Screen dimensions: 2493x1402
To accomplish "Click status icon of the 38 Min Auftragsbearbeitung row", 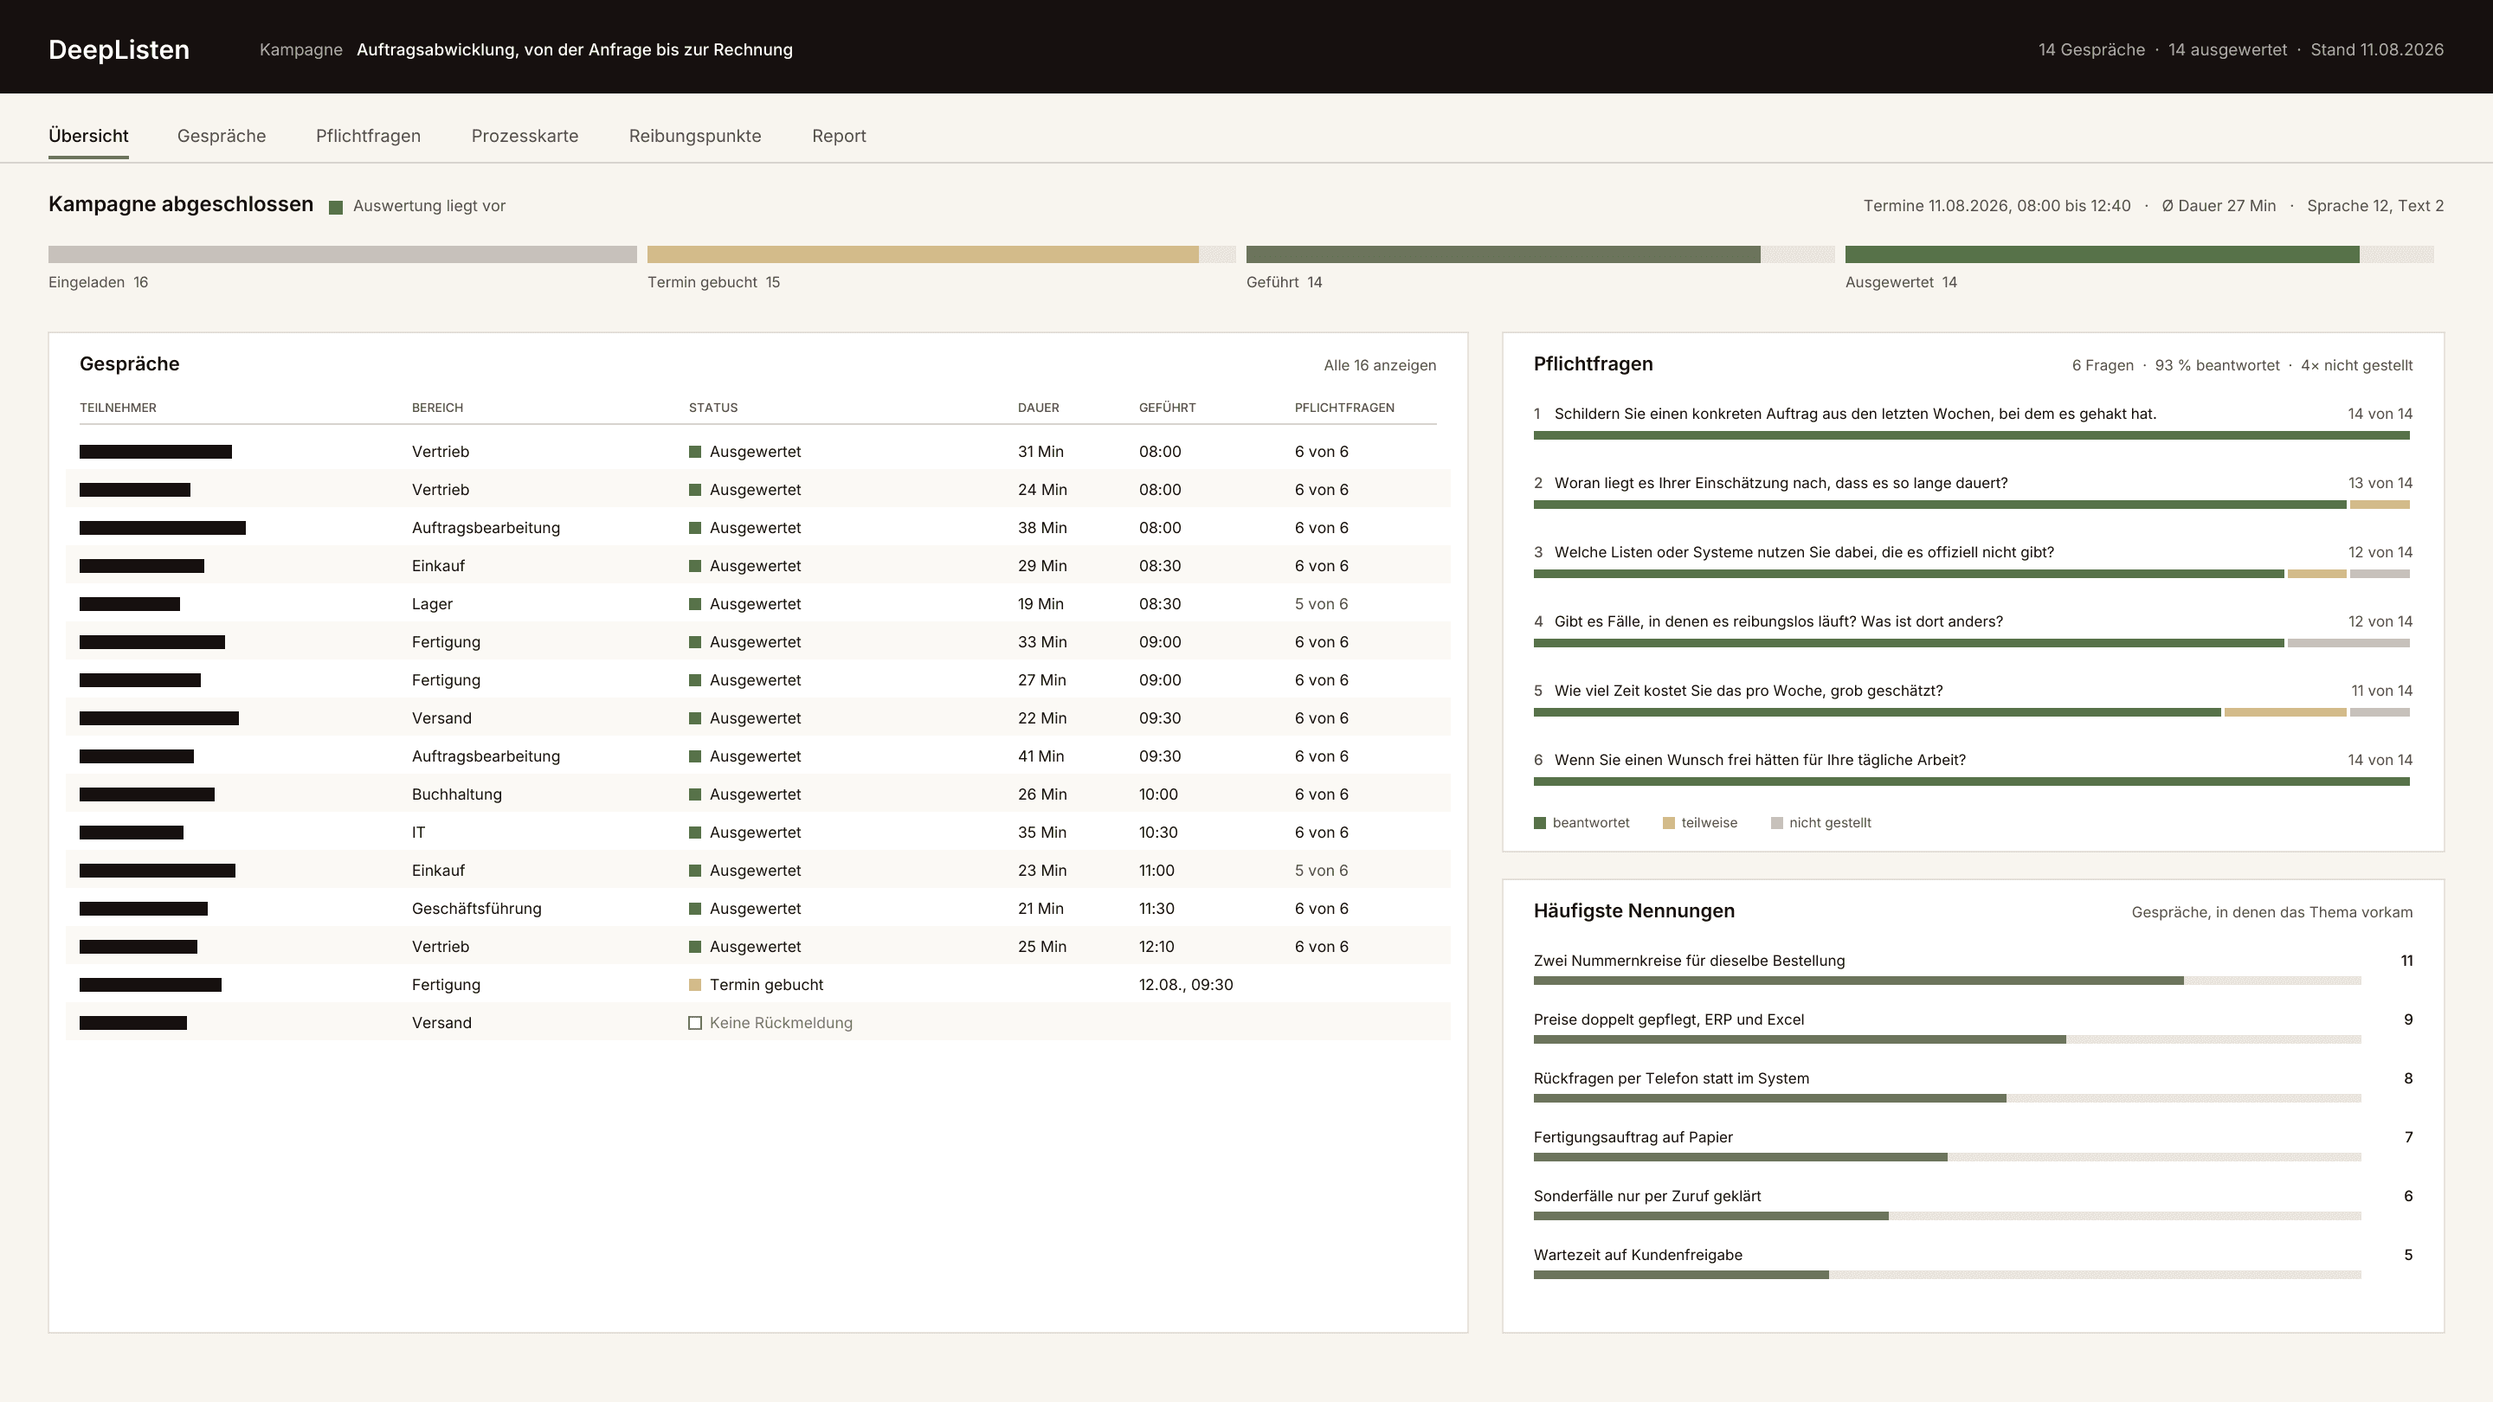I will tap(695, 528).
